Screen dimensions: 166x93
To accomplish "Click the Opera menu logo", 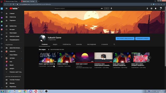I will pyautogui.click(x=2, y=2).
